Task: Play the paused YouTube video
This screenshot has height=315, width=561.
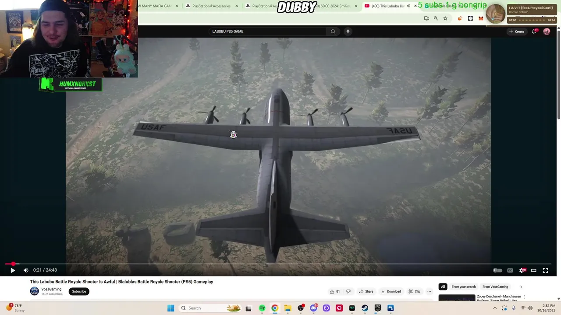Action: point(13,270)
